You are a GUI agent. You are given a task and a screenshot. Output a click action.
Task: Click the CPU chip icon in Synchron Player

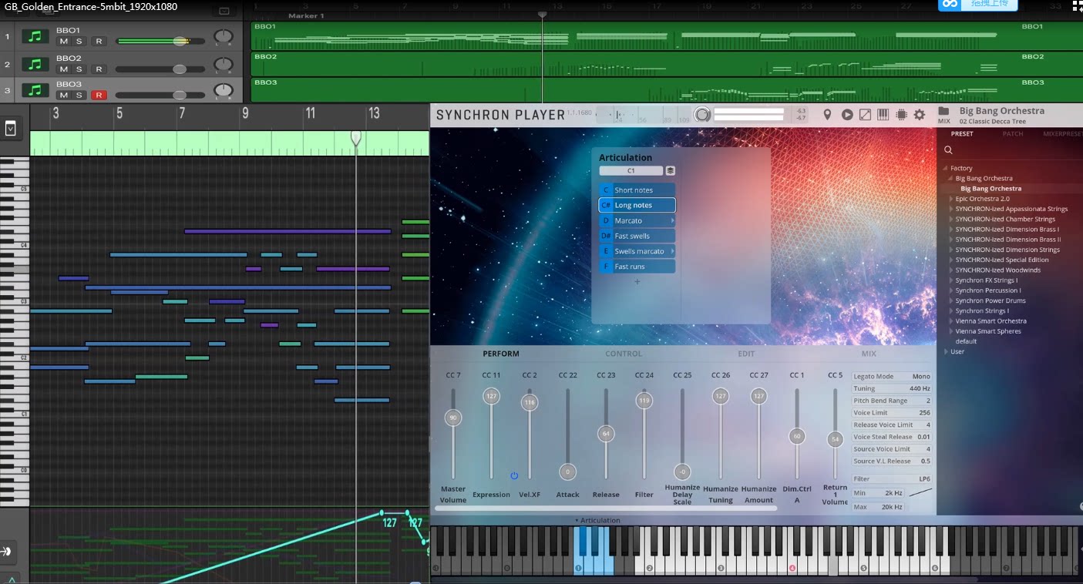(900, 115)
